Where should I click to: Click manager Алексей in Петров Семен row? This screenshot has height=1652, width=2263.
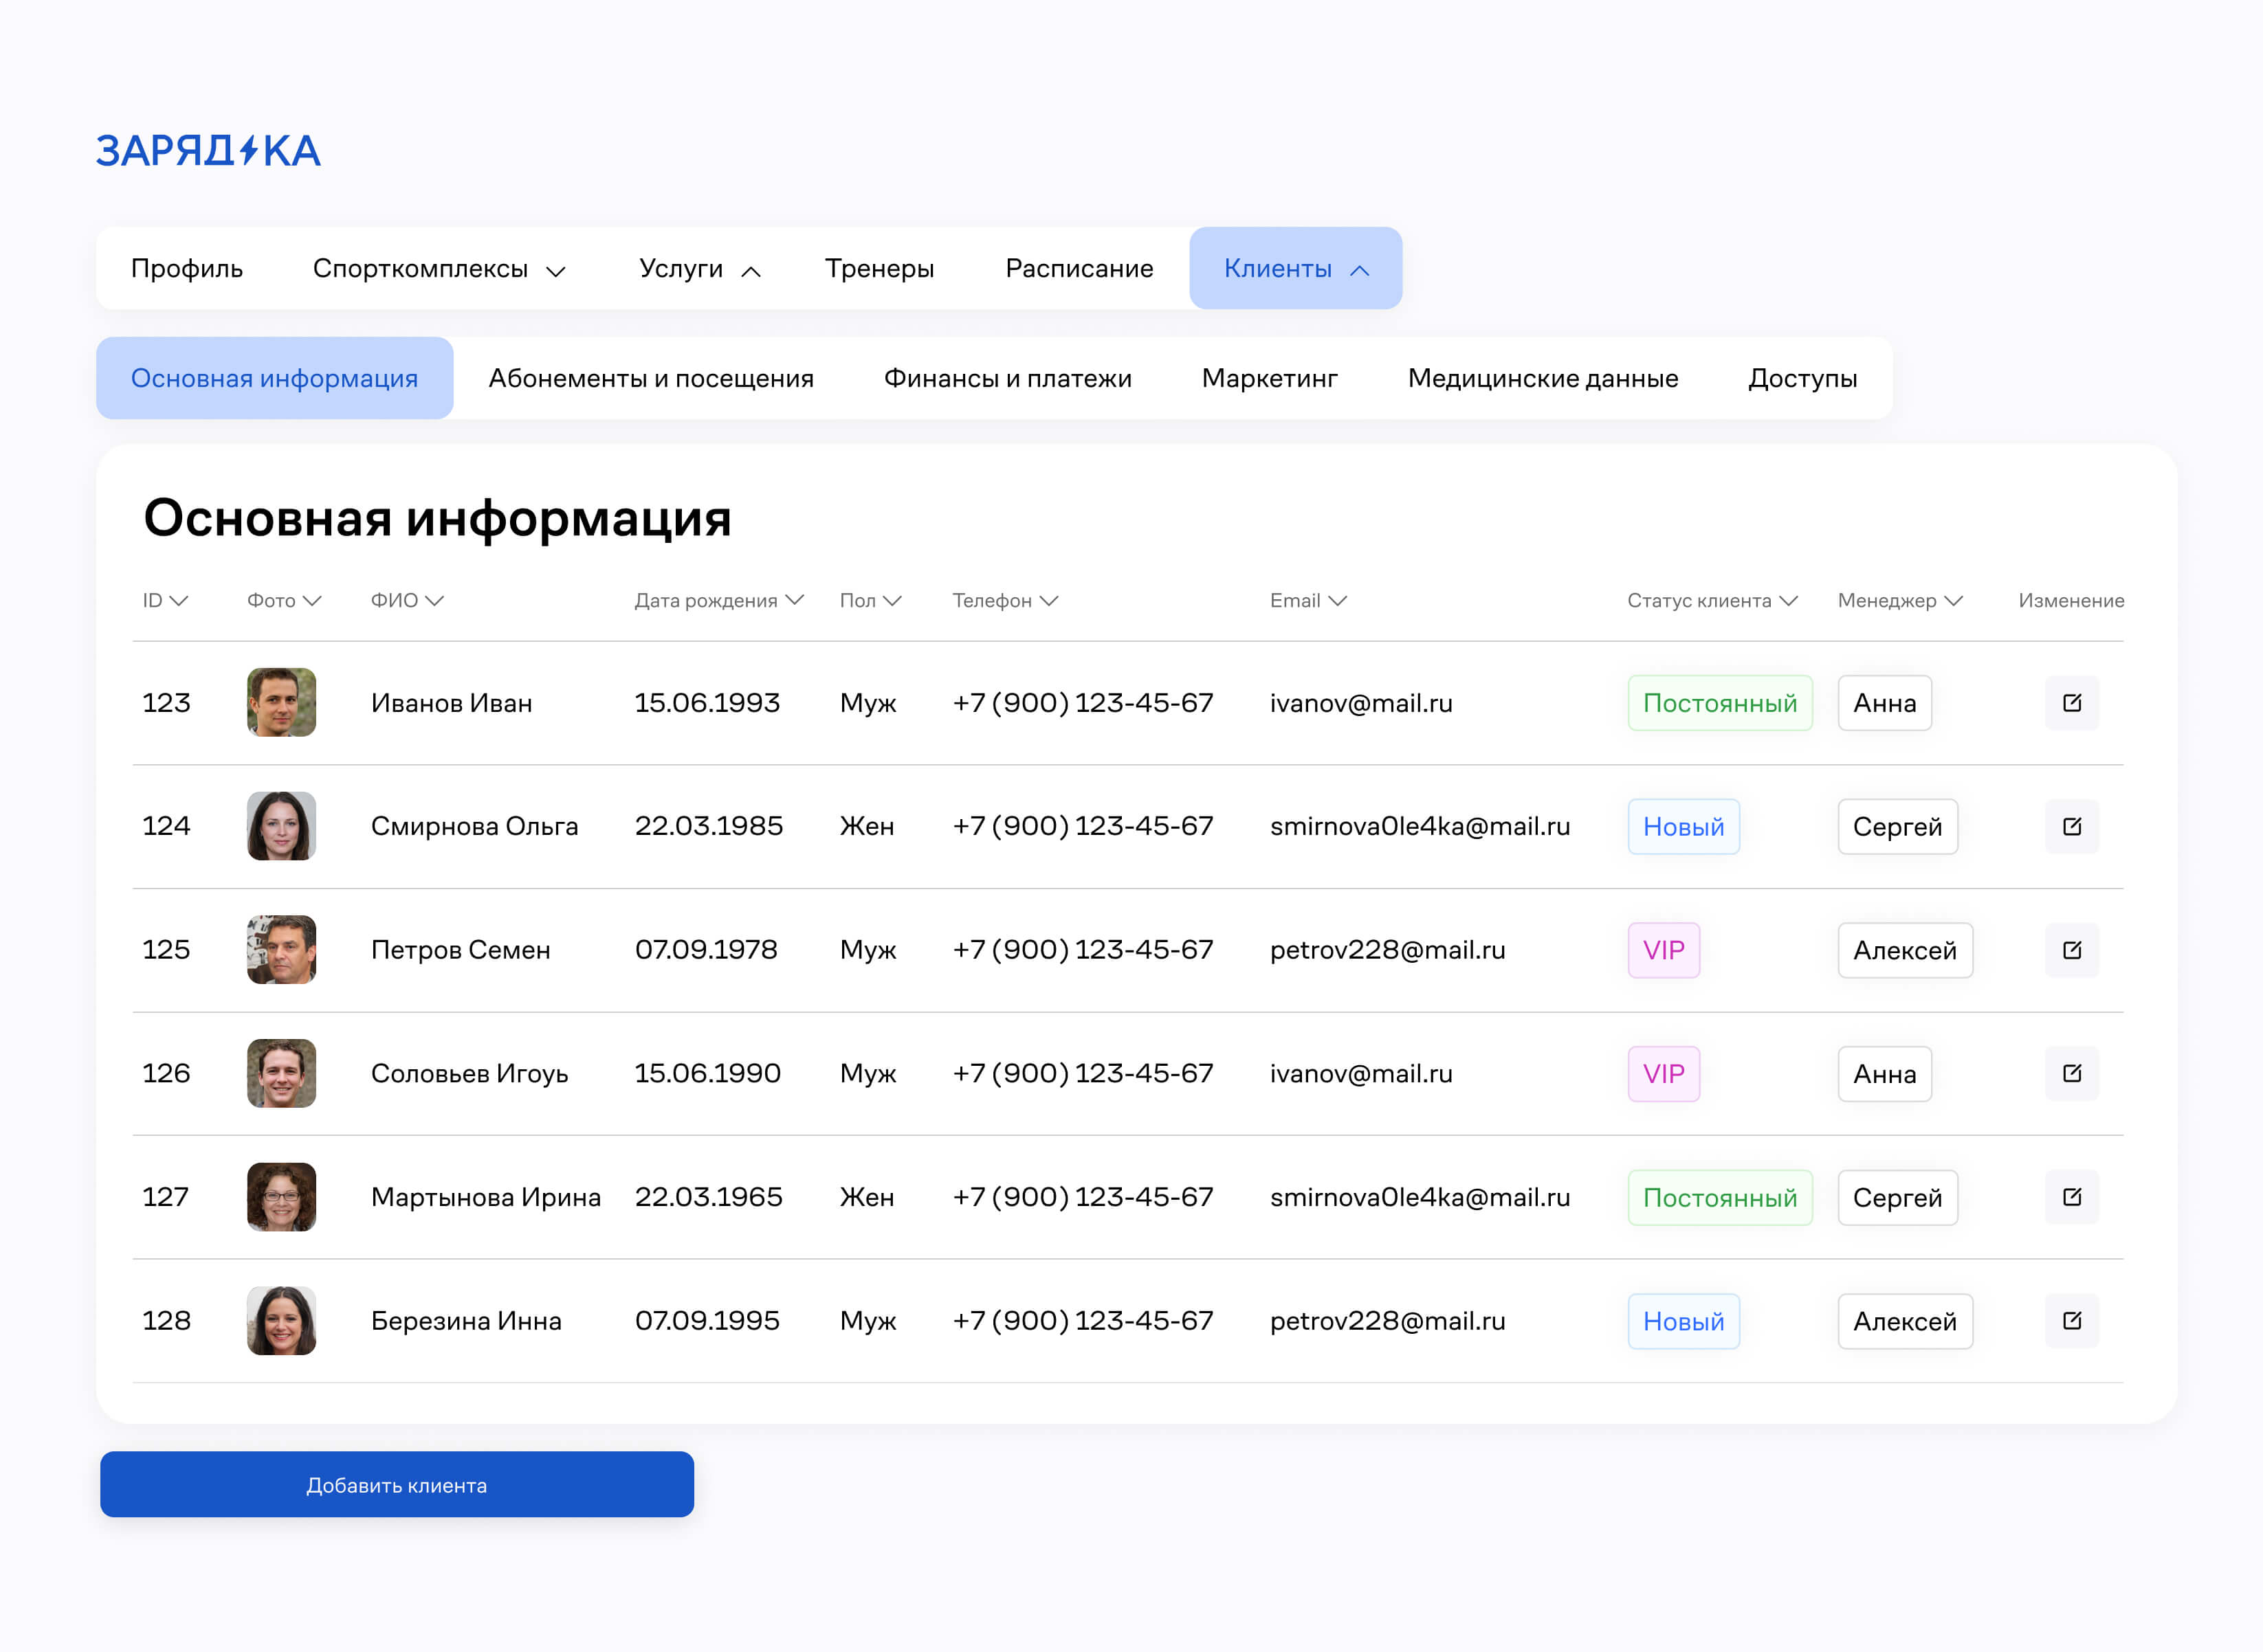pyautogui.click(x=1905, y=950)
